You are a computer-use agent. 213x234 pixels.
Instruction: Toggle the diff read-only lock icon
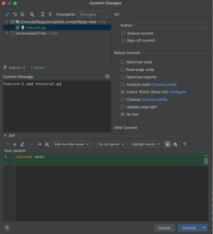point(167,144)
